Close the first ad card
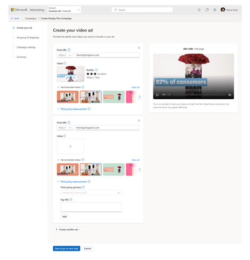The height and width of the screenshot is (260, 250). (x=139, y=48)
